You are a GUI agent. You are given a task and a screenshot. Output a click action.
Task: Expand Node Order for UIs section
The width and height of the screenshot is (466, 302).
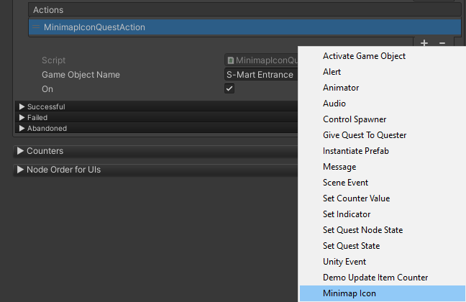21,170
